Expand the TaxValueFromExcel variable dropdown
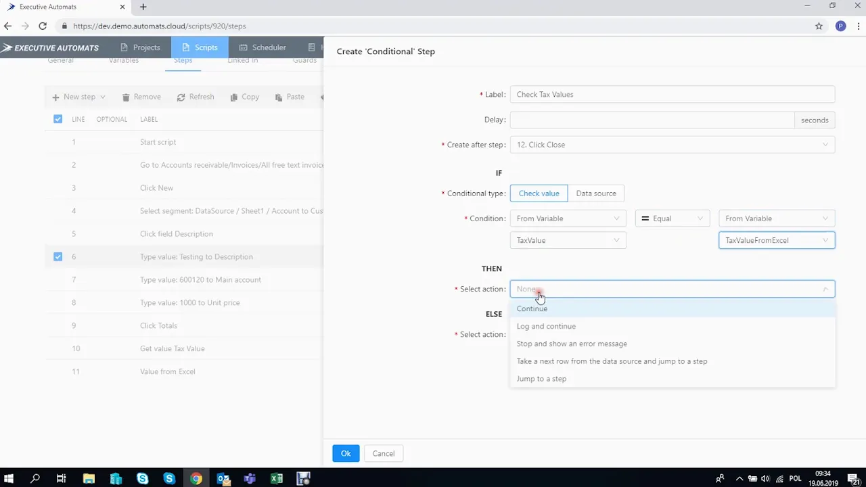866x487 pixels. [x=825, y=240]
